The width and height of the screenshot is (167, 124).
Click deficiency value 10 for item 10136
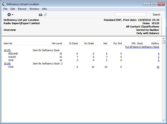[158, 67]
